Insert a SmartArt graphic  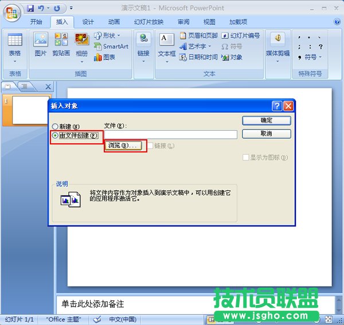point(111,46)
